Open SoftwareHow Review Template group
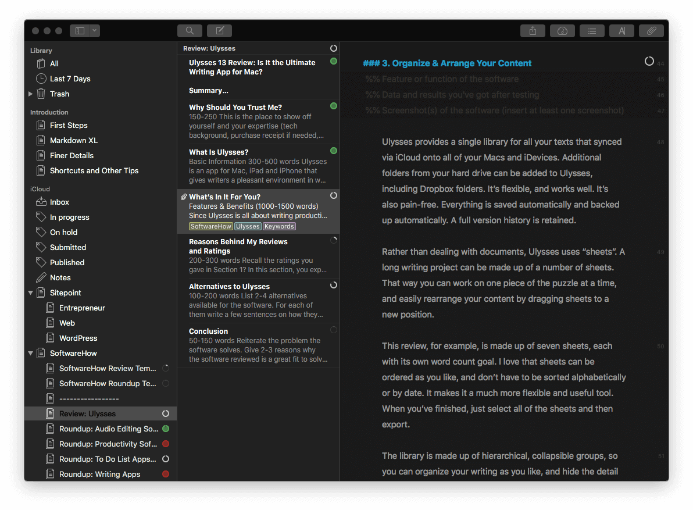 point(101,368)
